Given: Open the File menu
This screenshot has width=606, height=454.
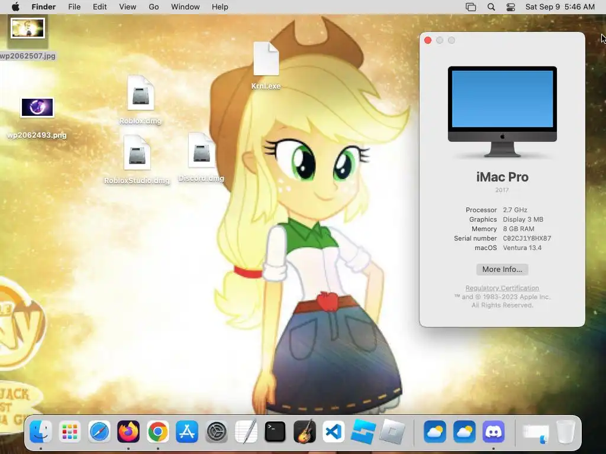Looking at the screenshot, I should (x=74, y=7).
